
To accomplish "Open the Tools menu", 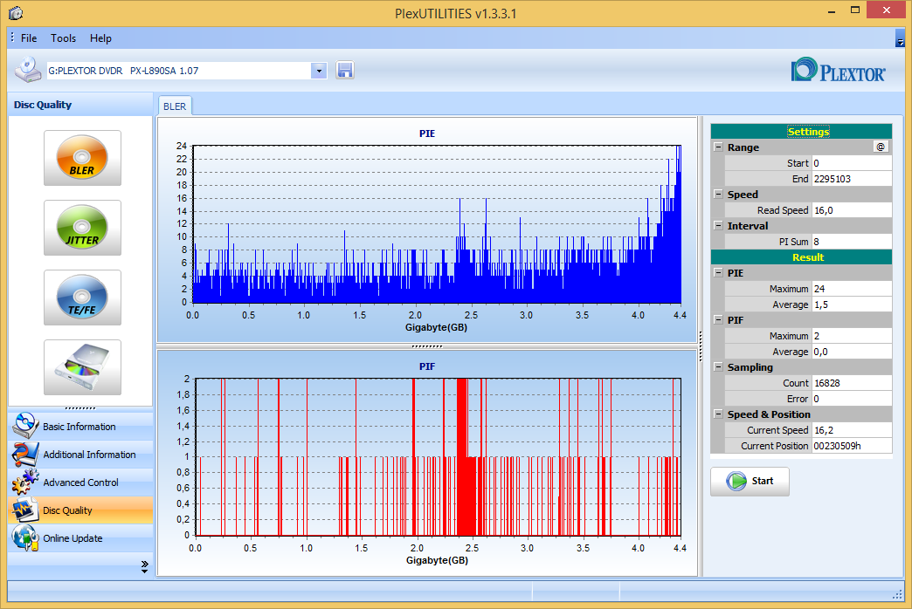I will [x=64, y=38].
